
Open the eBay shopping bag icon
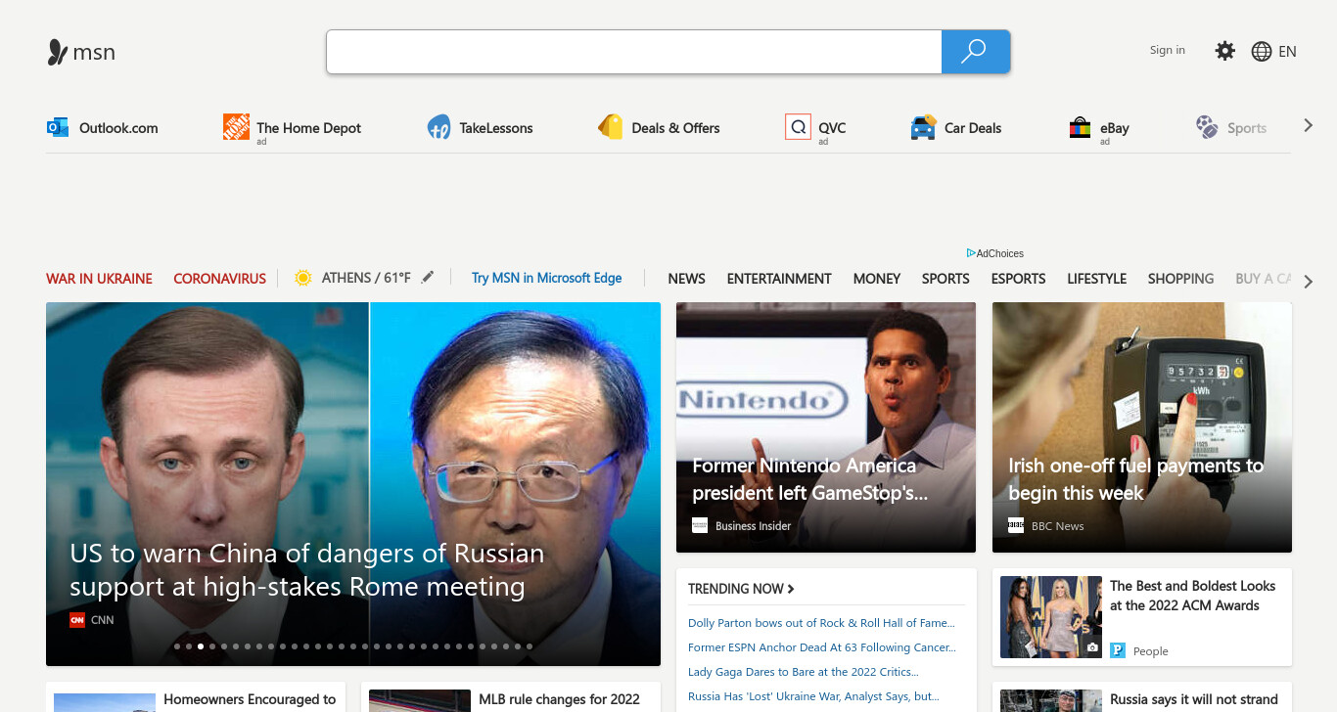[x=1080, y=127]
